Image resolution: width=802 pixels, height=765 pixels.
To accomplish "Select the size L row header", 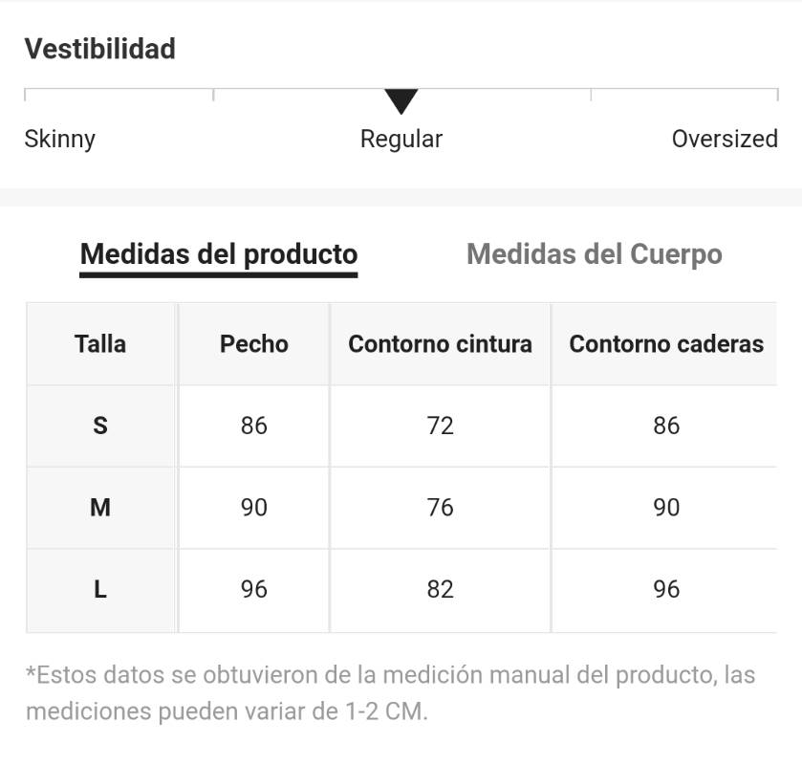I will [100, 590].
